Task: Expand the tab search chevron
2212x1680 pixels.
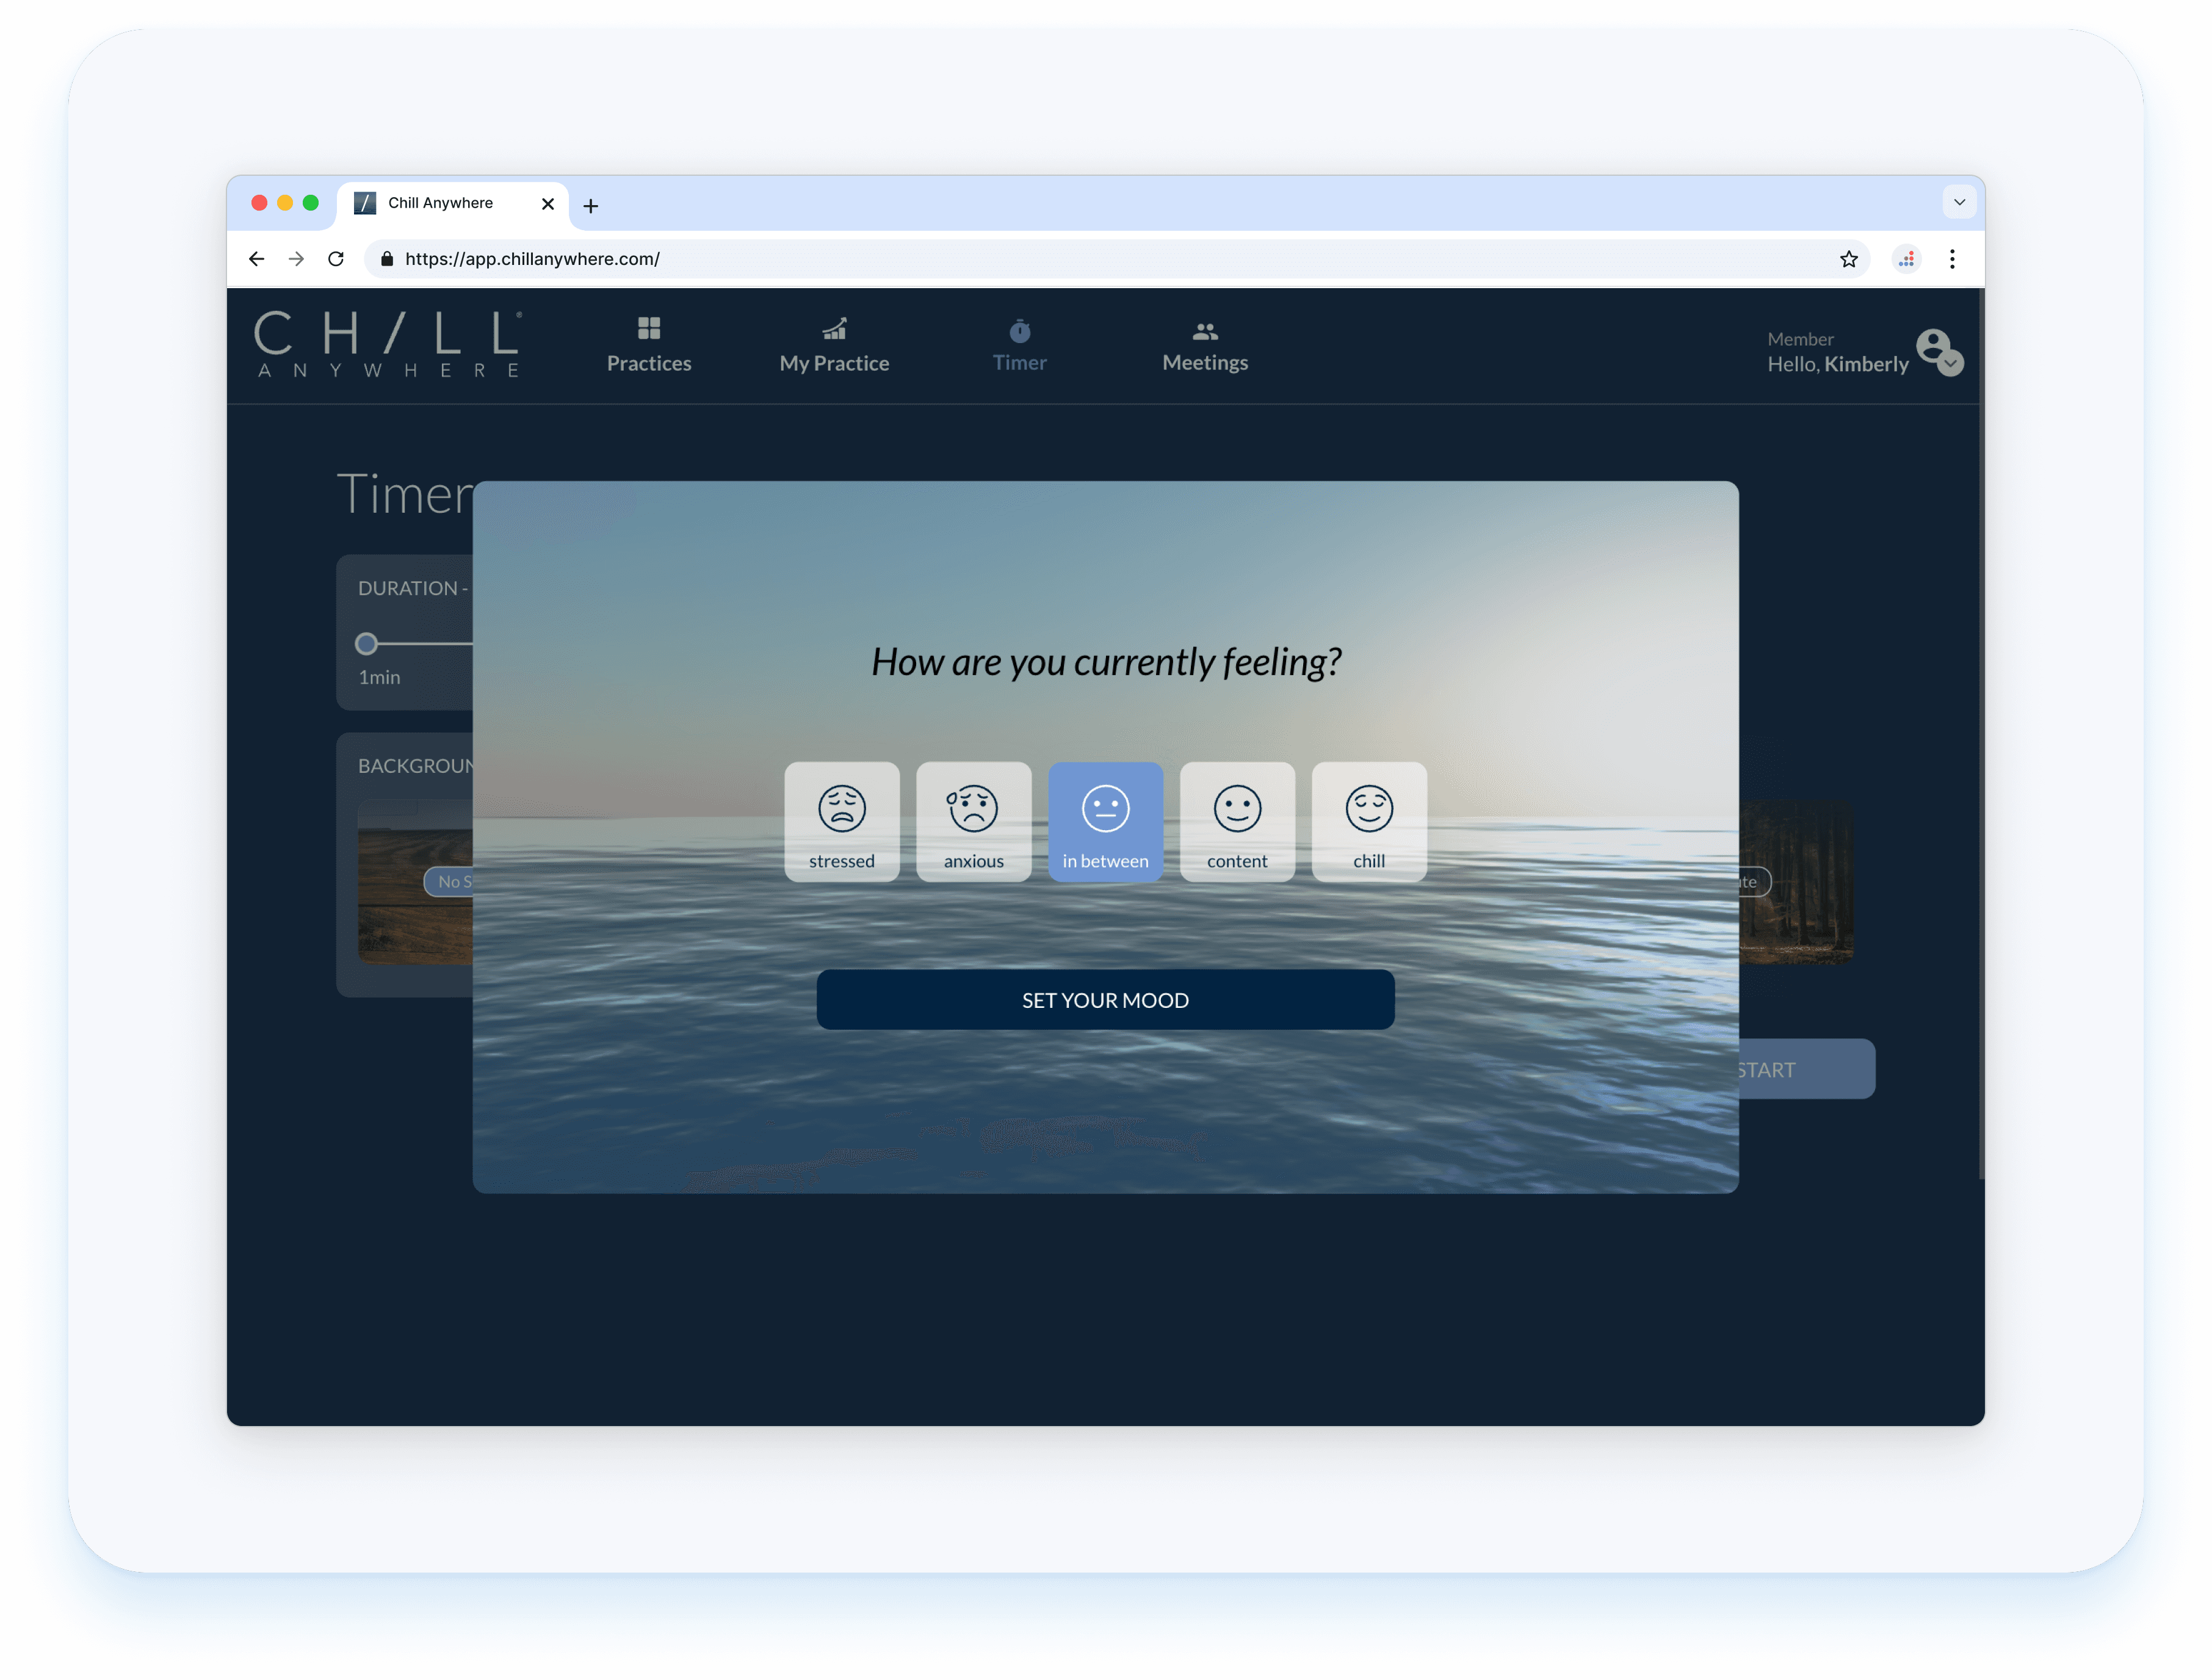Action: (1959, 202)
